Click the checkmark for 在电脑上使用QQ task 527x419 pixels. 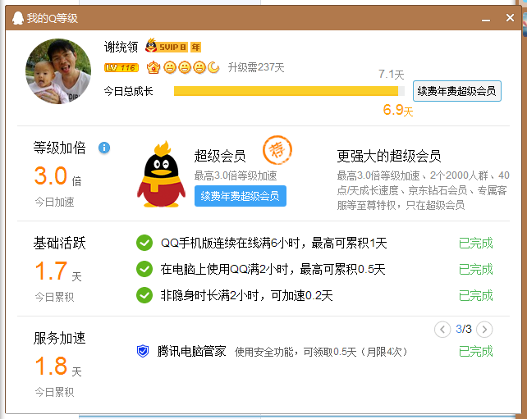[x=144, y=269]
